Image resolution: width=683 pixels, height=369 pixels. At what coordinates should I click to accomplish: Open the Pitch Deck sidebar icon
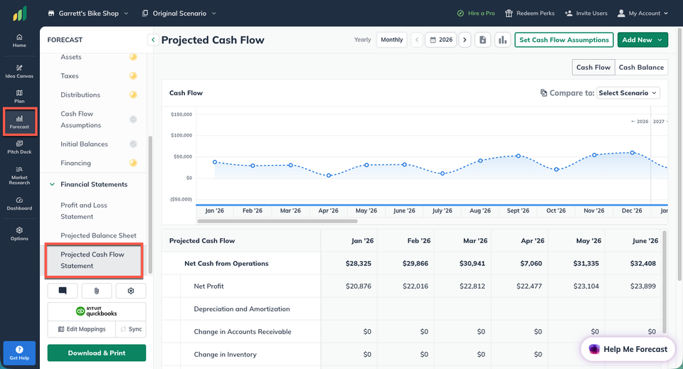[x=19, y=147]
